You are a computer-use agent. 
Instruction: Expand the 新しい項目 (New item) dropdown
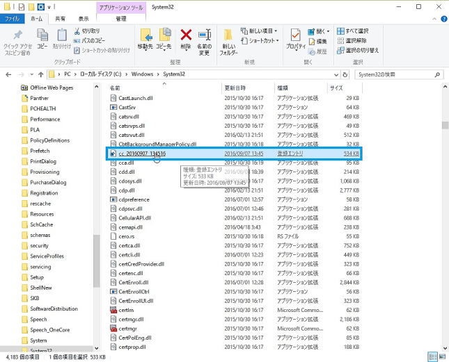[258, 31]
